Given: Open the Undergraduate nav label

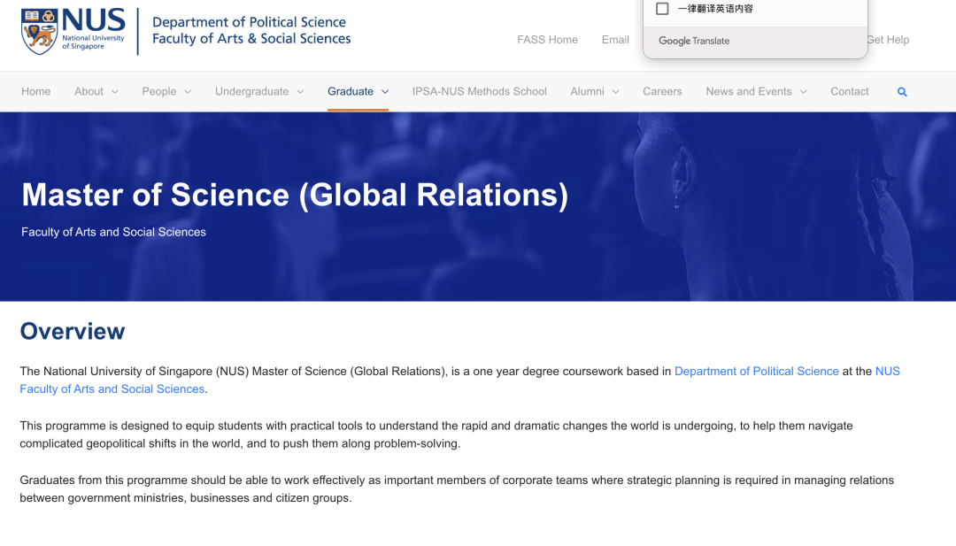Looking at the screenshot, I should [x=251, y=91].
